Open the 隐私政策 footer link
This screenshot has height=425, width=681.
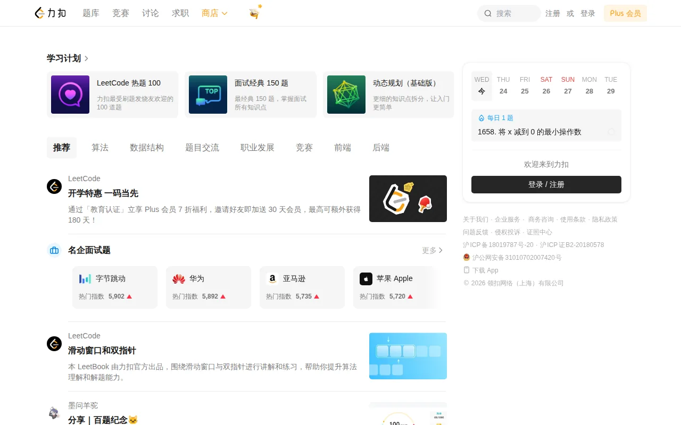605,219
